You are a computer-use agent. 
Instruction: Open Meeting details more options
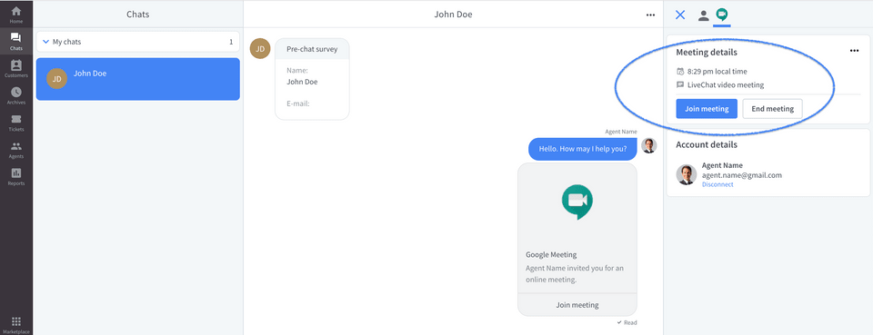[x=854, y=51]
